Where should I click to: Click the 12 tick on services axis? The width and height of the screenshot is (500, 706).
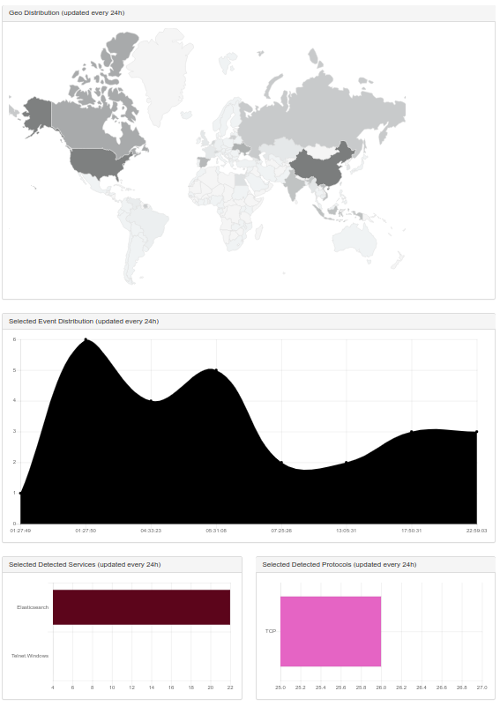coord(131,687)
